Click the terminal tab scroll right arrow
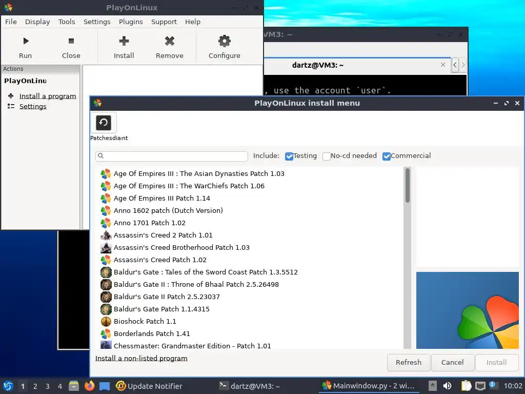Viewport: 525px width, 394px height. [463, 65]
